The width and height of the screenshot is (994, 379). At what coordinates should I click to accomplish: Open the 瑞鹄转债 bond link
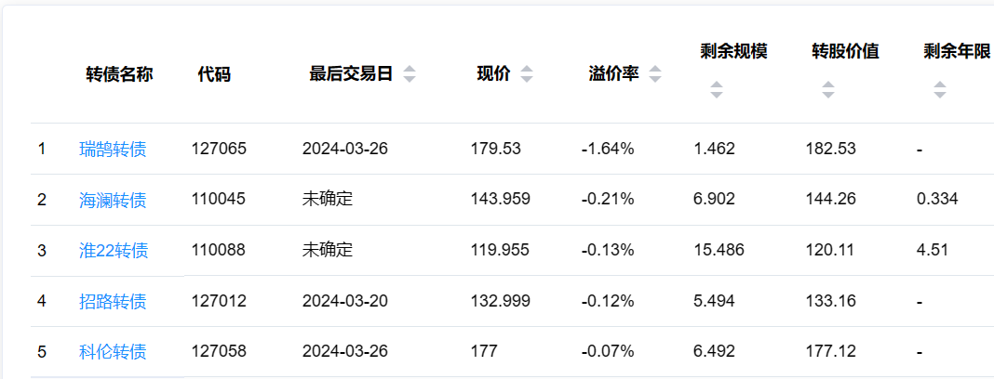113,149
